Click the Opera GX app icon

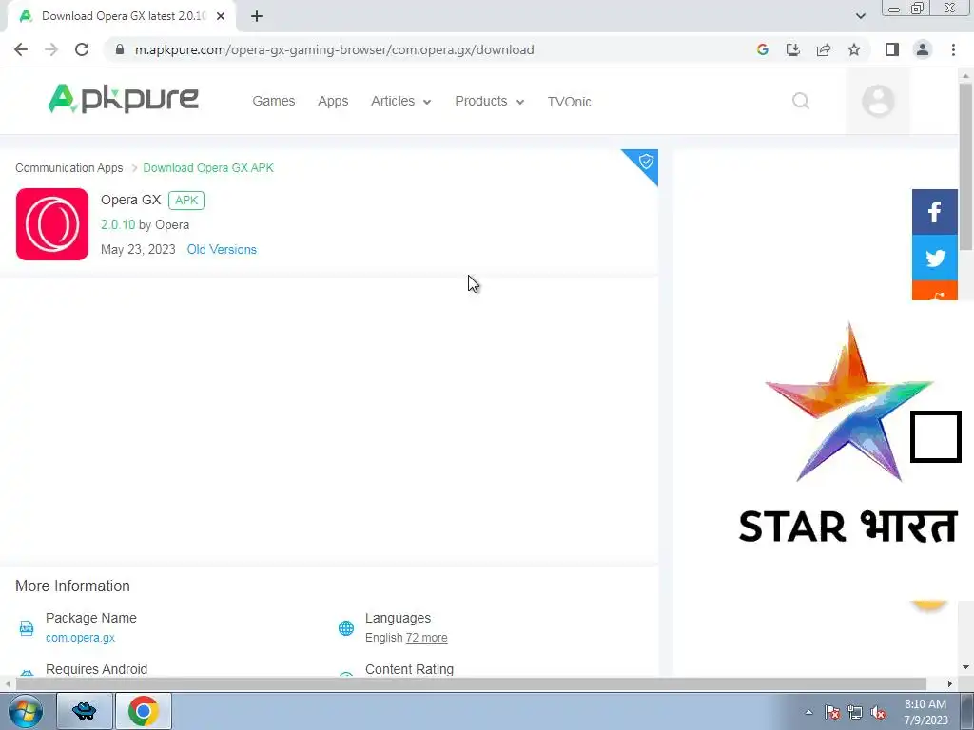coord(52,224)
